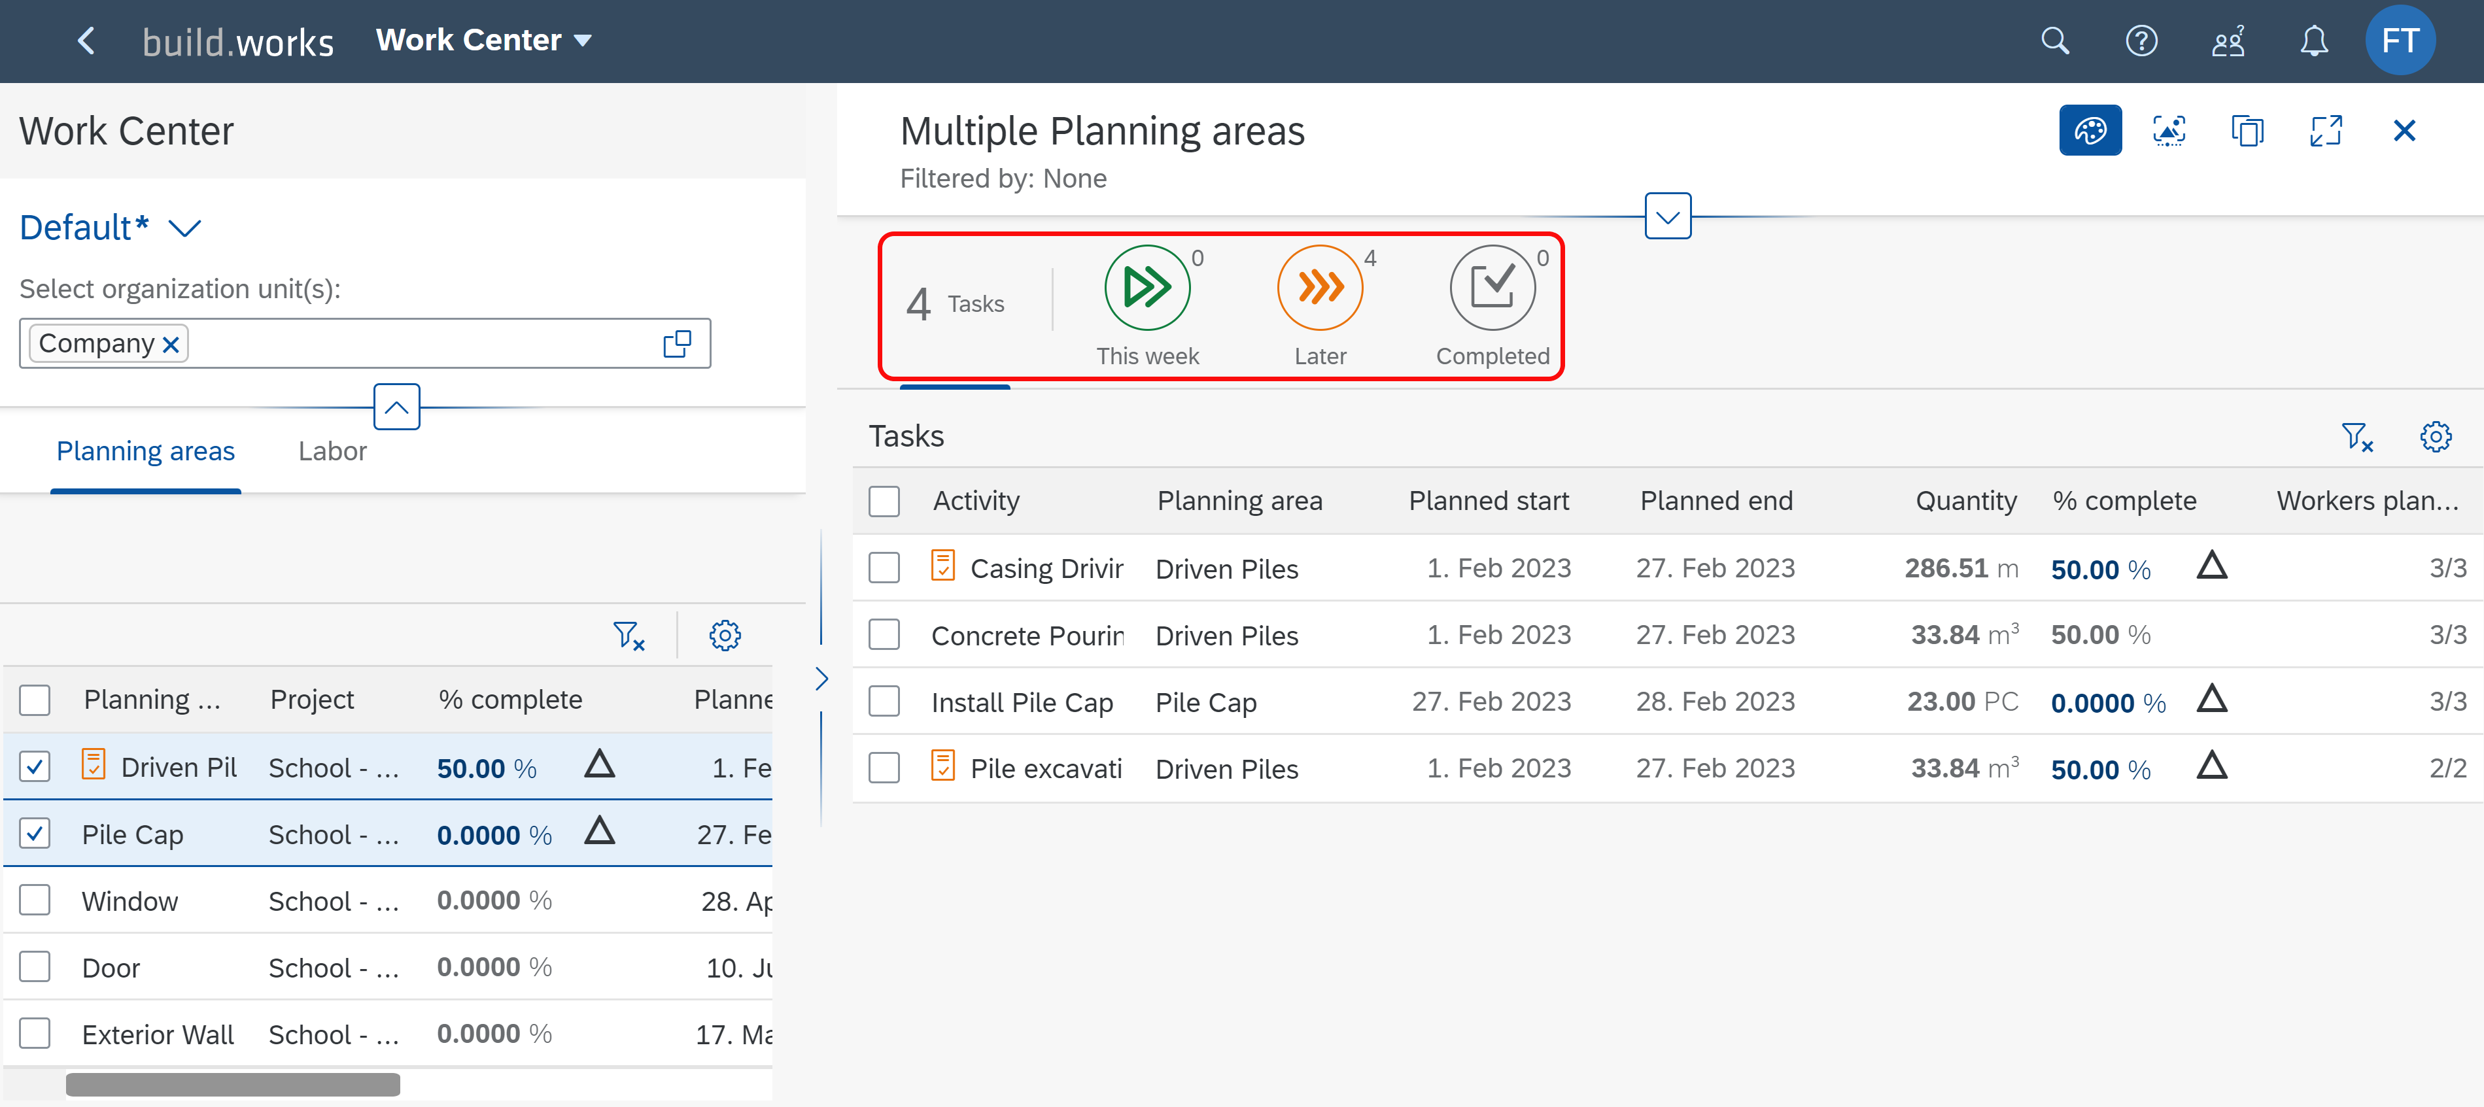Clear filters in planning areas table
Screen dimensions: 2484x1107
(x=628, y=636)
